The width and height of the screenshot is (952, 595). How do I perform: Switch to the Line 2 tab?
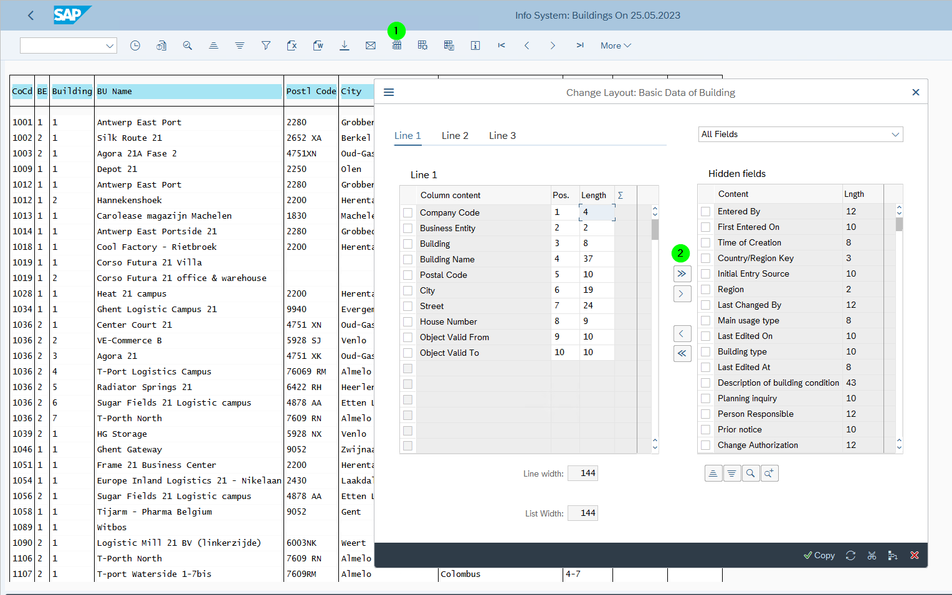455,135
